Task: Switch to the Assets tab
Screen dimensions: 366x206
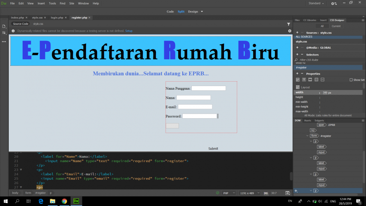Action: [307, 121]
